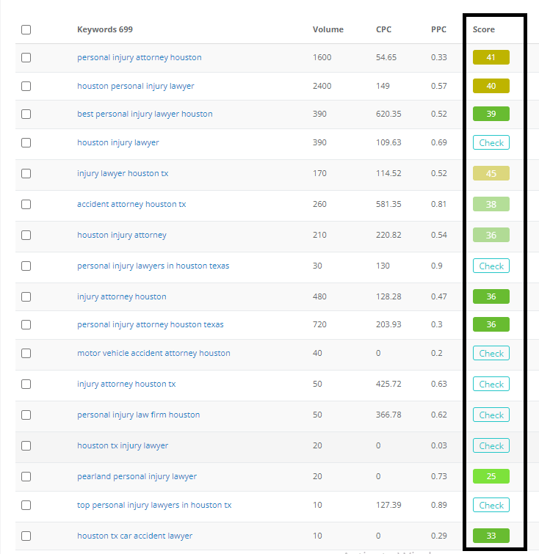Sort by the Keywords 699 column header
Viewport: 539px width, 554px height.
105,29
